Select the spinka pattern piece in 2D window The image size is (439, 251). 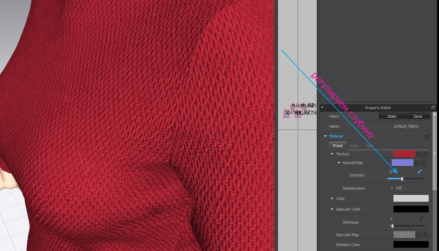tap(287, 113)
